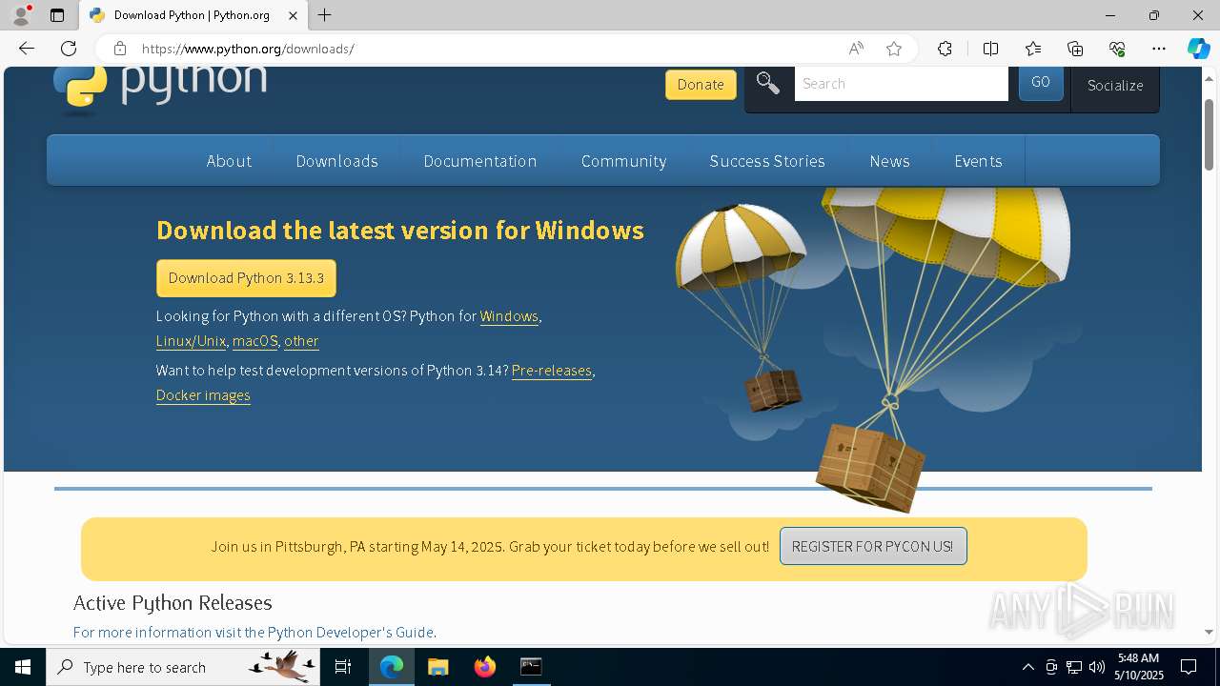
Task: Open the Downloads menu
Action: [x=337, y=161]
